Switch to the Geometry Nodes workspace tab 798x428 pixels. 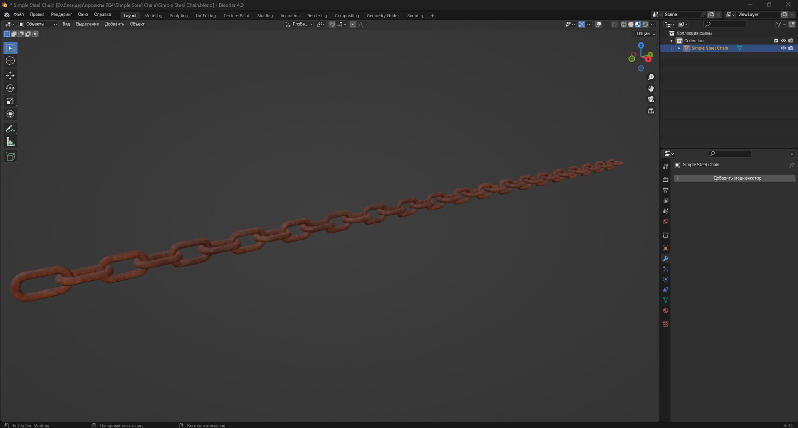tap(383, 16)
